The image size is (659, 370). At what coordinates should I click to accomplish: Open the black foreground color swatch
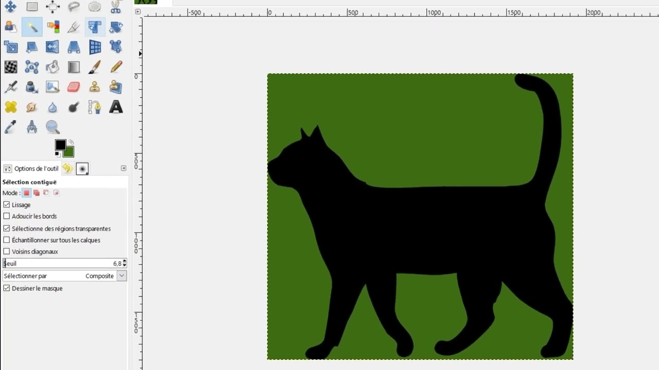60,144
